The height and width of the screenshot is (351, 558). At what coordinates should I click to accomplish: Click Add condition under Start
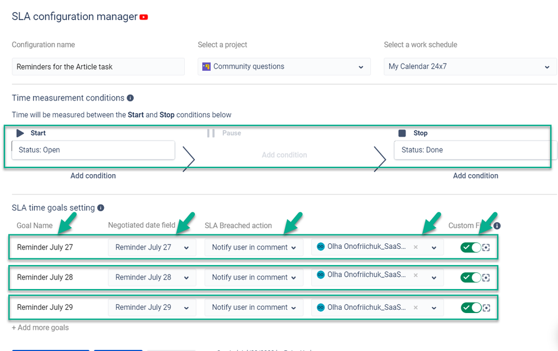[x=93, y=176]
